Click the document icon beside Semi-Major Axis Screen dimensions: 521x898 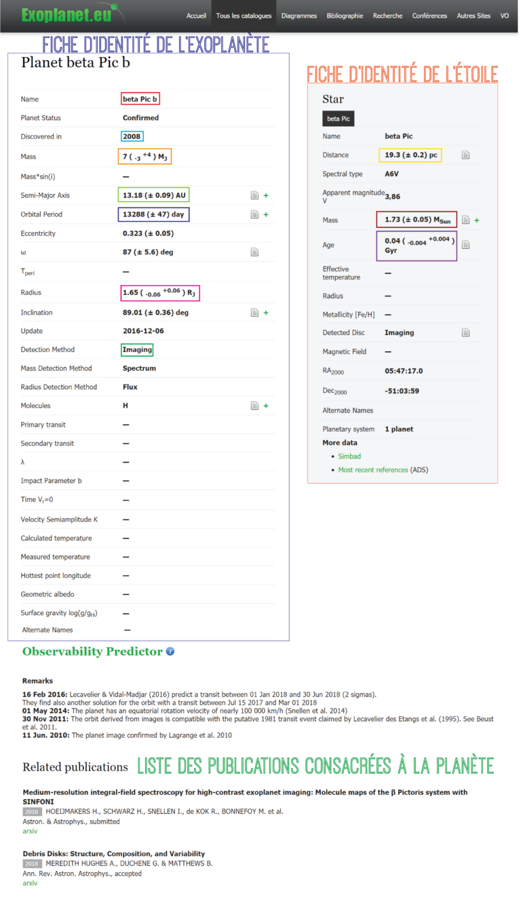[254, 195]
